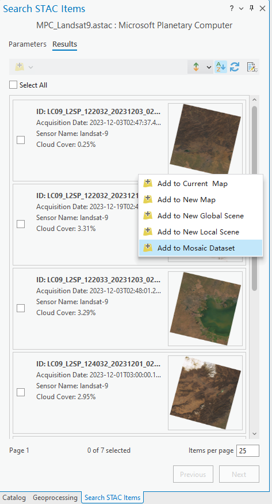Select the Results tab
This screenshot has width=272, height=504.
coord(65,44)
